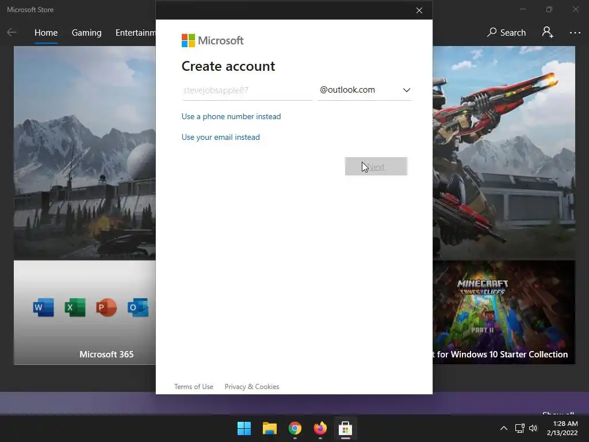
Task: Click the username input field
Action: click(247, 90)
